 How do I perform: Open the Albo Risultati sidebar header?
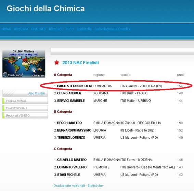point(25,93)
